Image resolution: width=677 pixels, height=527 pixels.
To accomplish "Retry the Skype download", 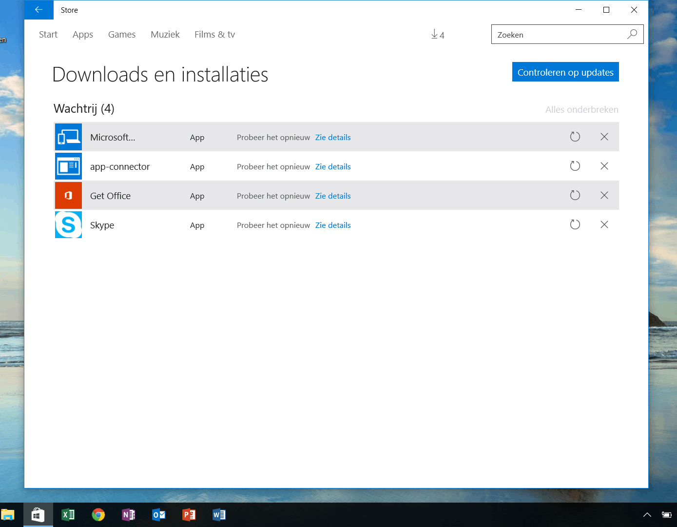I will [x=575, y=224].
